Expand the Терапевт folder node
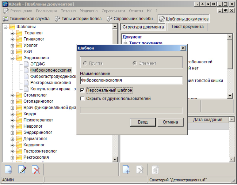Screen dimensions: 237x185 (12, 33)
